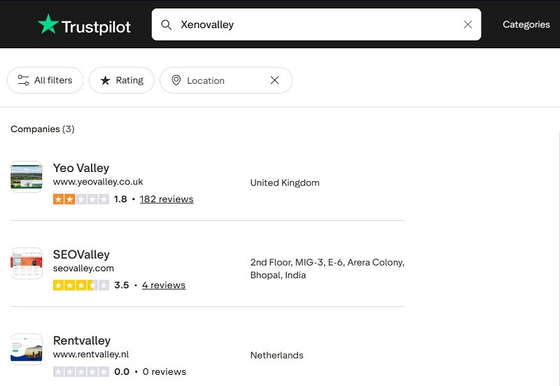This screenshot has height=386, width=560.
Task: Click the Trustpilot logo
Action: tap(84, 24)
